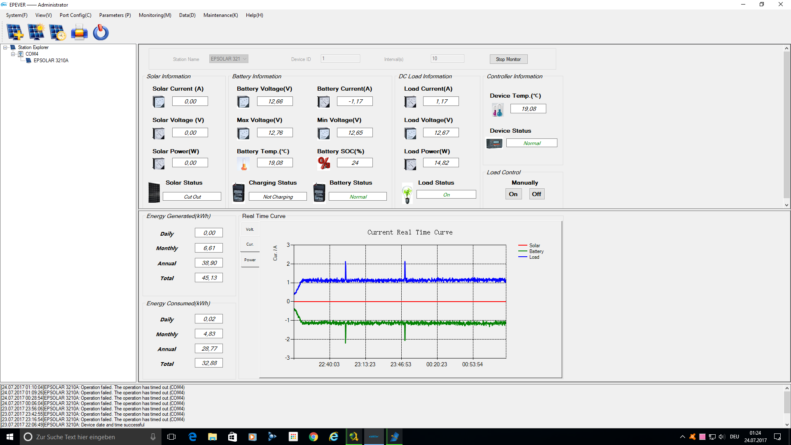
Task: Click the Load Status light bulb icon
Action: click(x=407, y=194)
